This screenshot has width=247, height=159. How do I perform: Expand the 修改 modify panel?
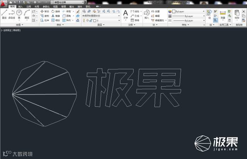click(60, 25)
